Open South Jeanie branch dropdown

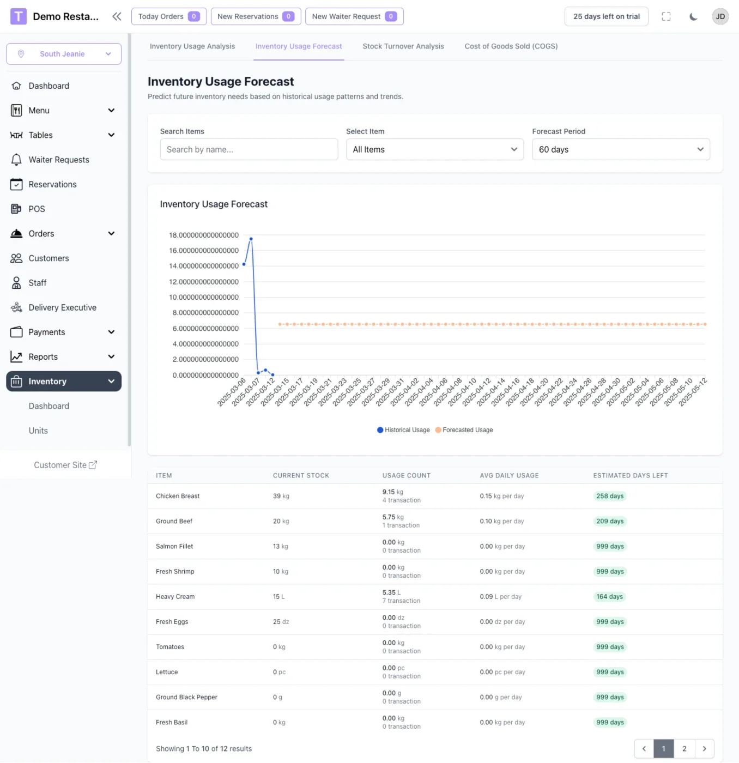[x=64, y=54]
